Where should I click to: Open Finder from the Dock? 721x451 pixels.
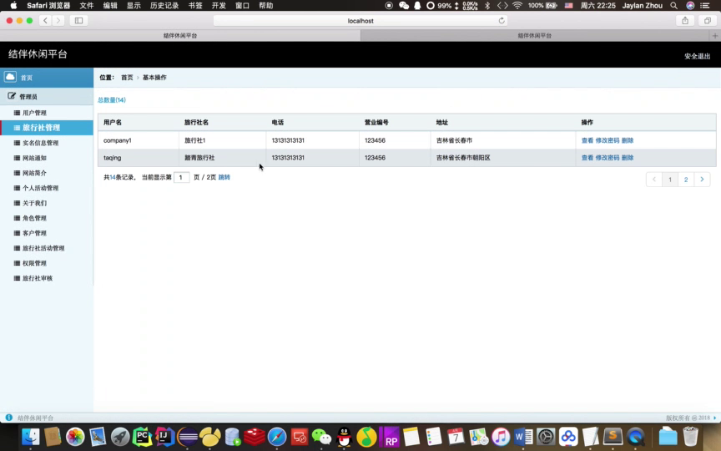[x=31, y=437]
